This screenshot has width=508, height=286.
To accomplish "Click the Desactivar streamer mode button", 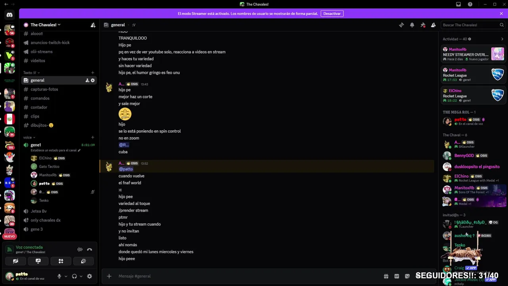I will 332,14.
